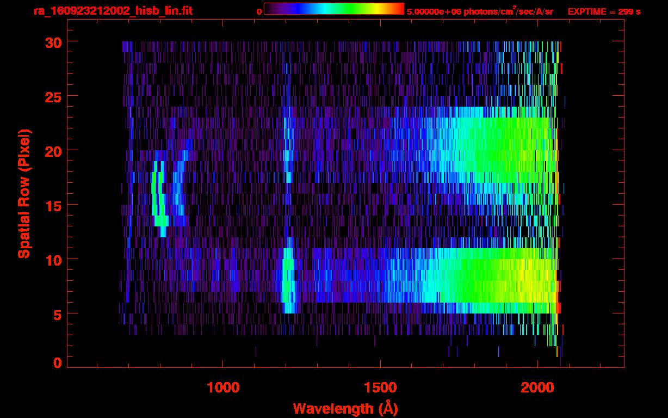Click the y-axis tick label 0
This screenshot has width=668, height=418.
[58, 363]
